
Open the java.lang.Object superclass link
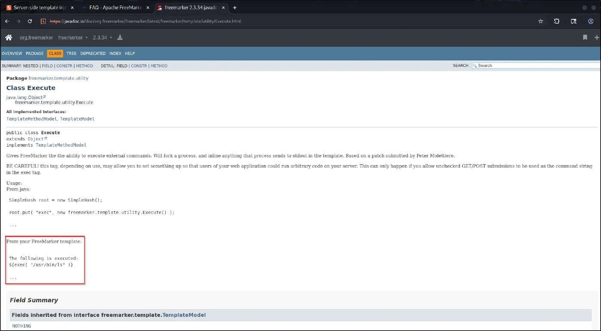pos(26,97)
